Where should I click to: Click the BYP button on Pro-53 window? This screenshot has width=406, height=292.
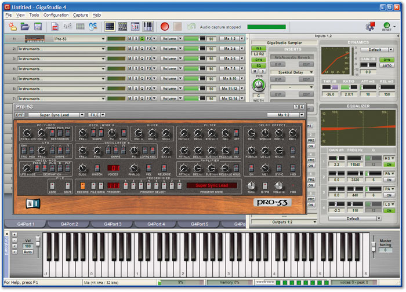click(x=19, y=115)
